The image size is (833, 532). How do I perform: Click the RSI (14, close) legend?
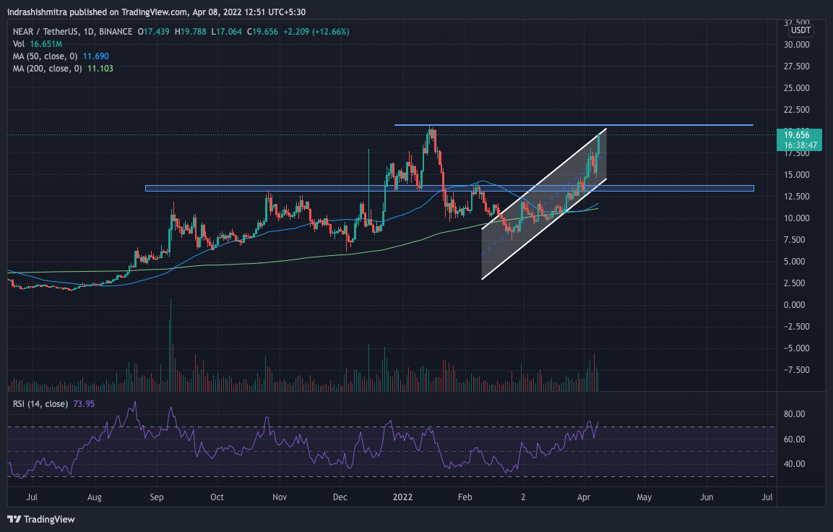[38, 403]
